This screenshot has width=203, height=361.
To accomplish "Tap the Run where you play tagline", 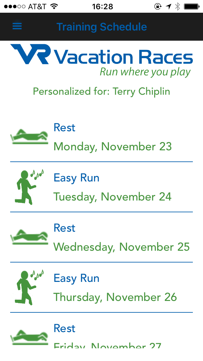I will pyautogui.click(x=145, y=72).
